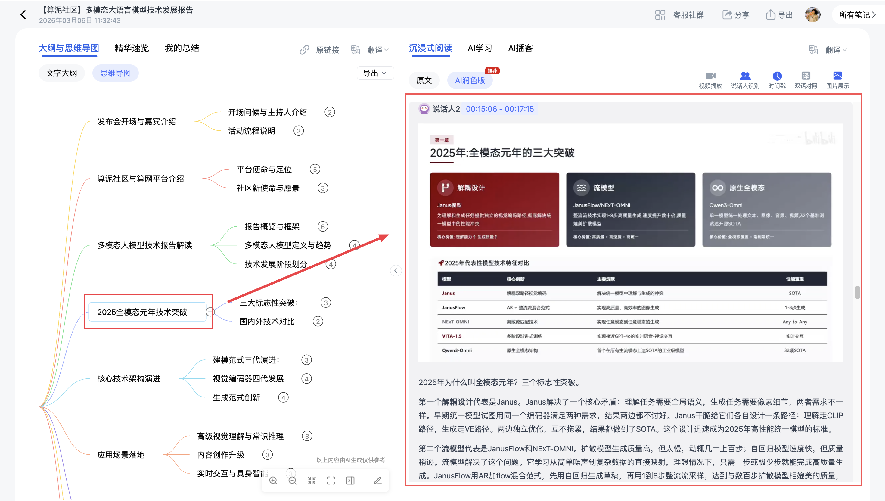Click the 分享 share icon
Screen dimensions: 885x501
point(727,15)
